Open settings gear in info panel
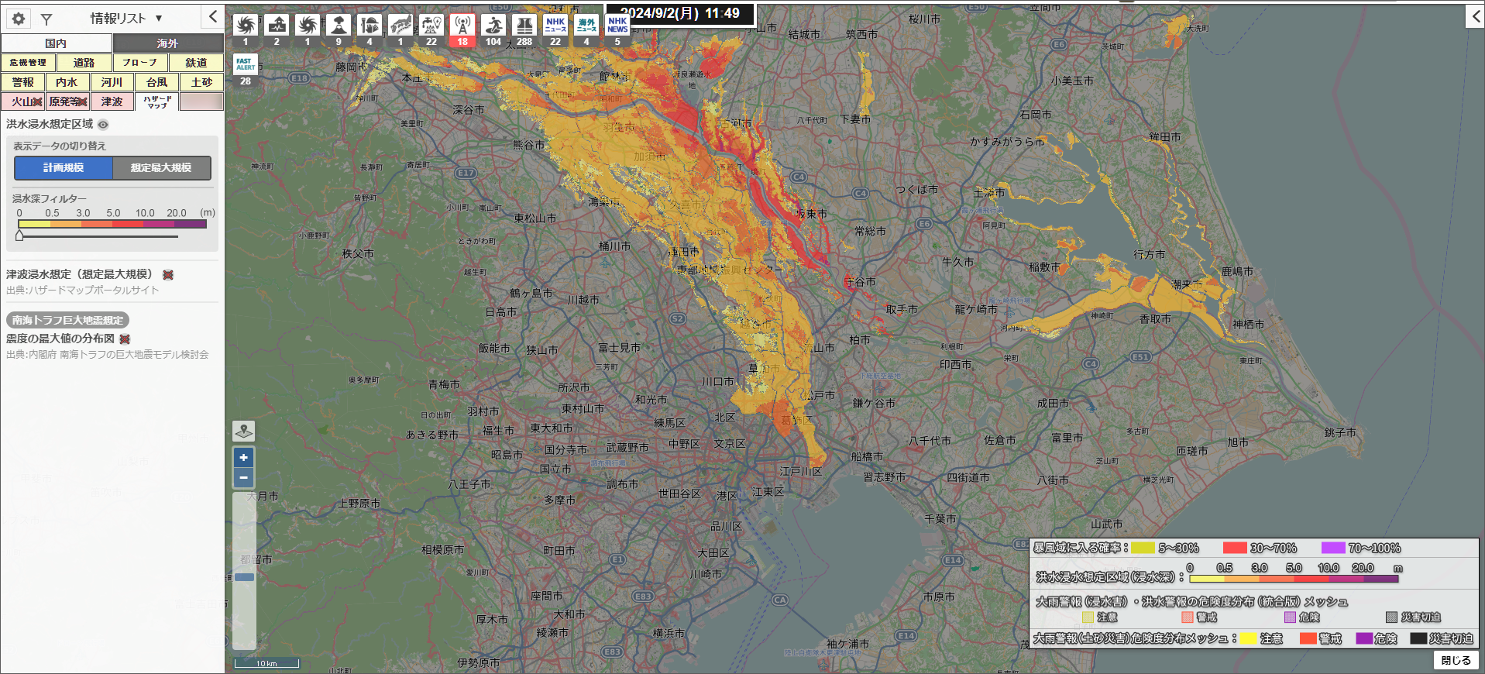 click(19, 19)
